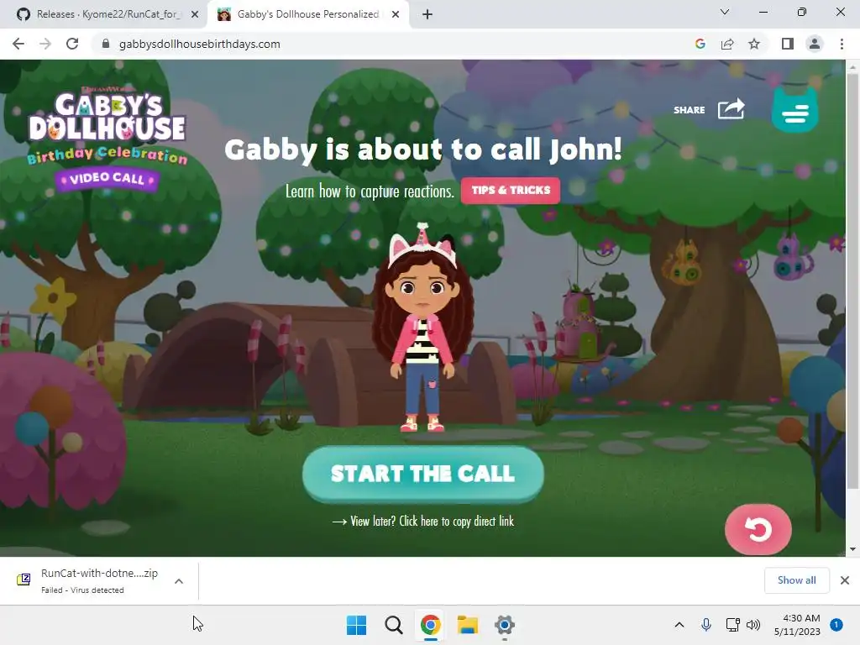Click the Share arrow icon

732,108
